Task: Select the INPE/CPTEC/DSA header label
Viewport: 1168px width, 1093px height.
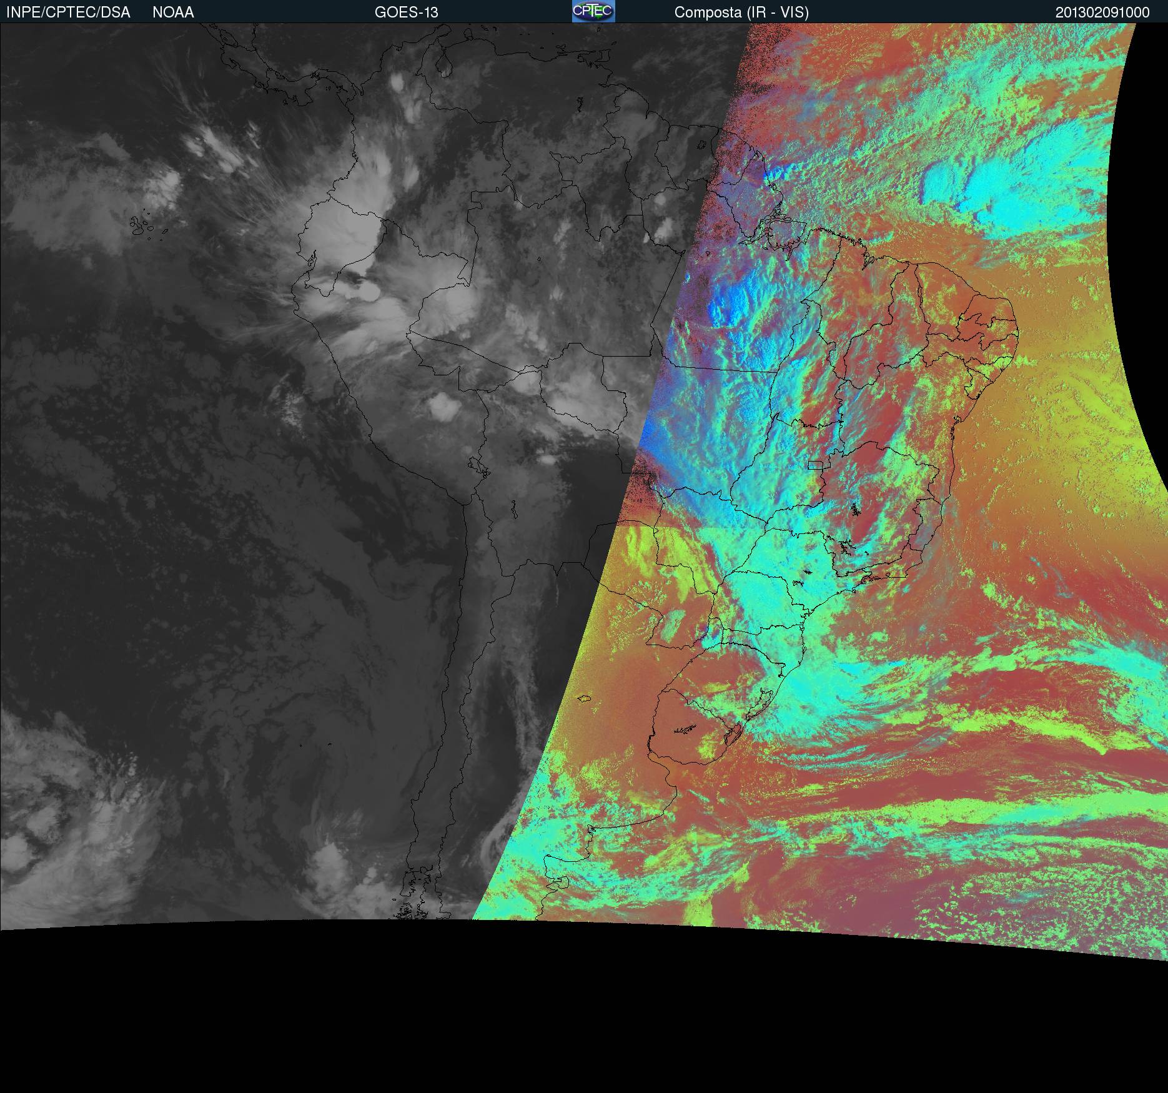Action: pos(68,12)
